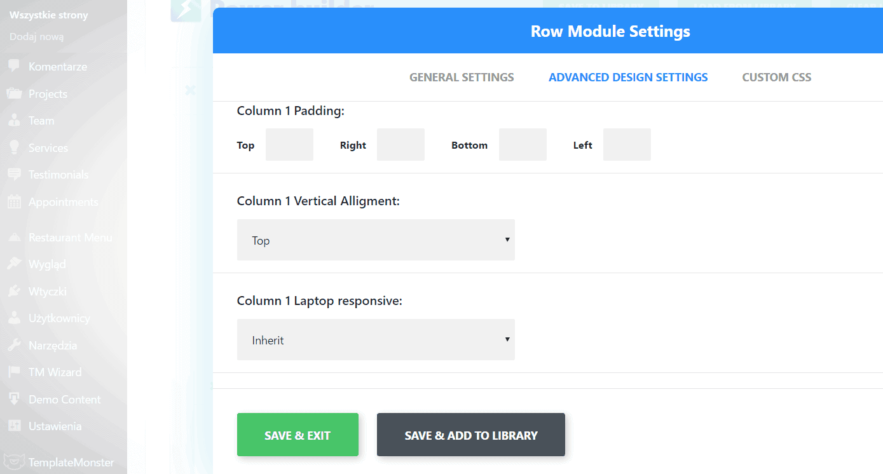The height and width of the screenshot is (474, 883).
Task: Click the Team person icon
Action: 14,121
